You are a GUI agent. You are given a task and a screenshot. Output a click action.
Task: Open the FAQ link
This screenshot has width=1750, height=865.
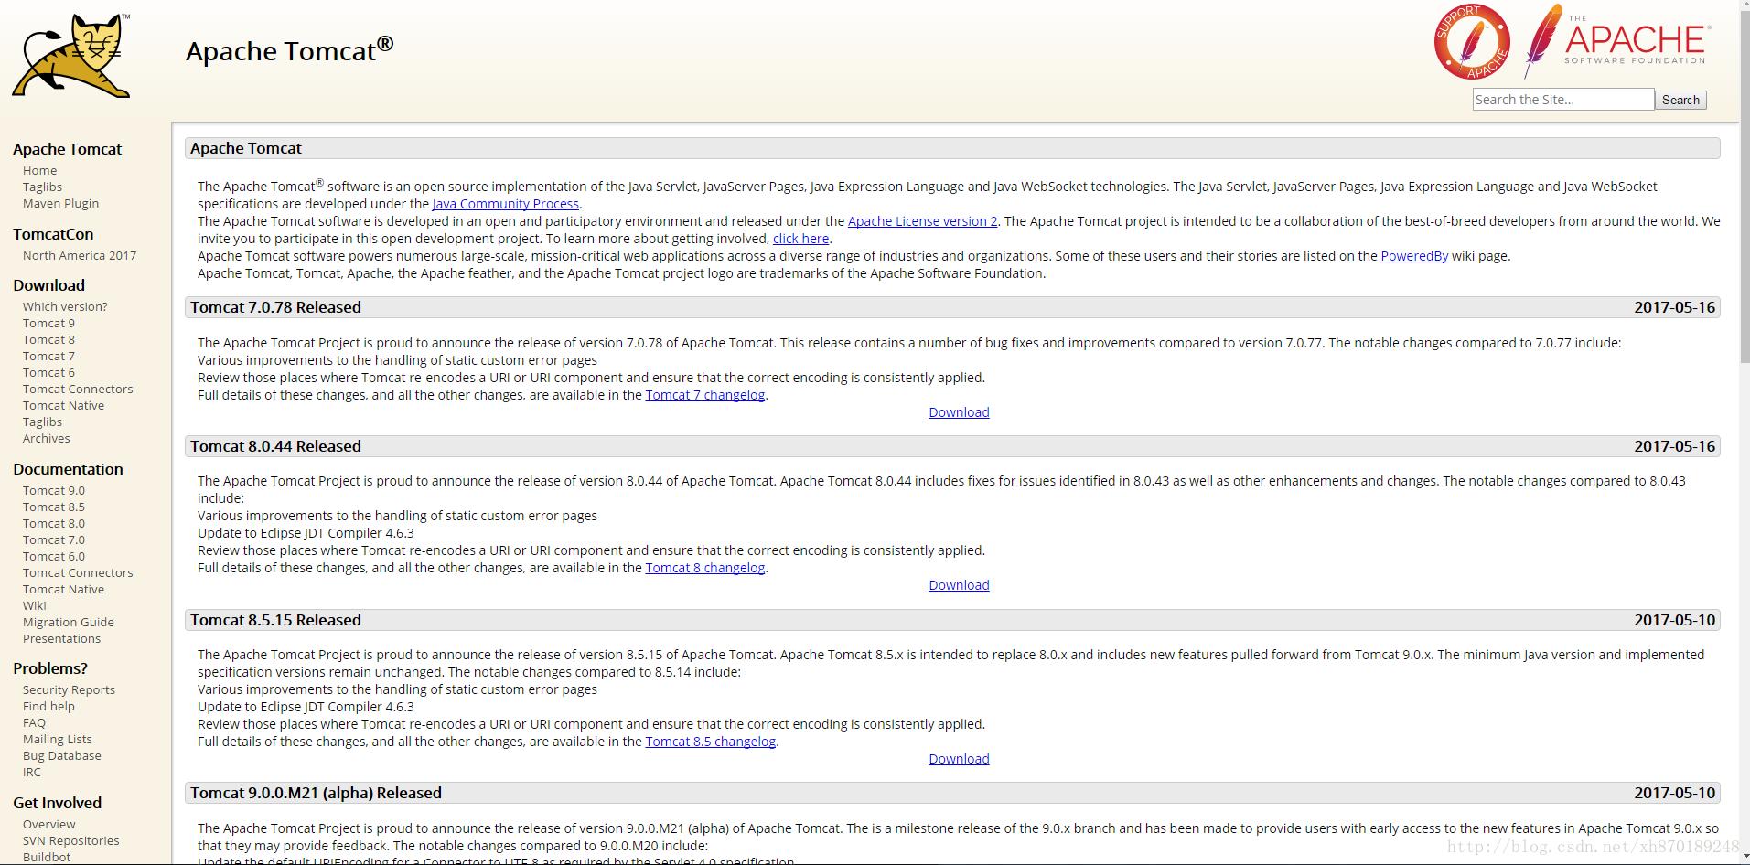click(x=34, y=722)
